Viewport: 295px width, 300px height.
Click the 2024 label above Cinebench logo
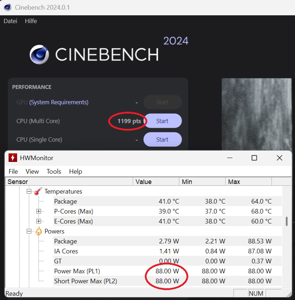pos(176,41)
